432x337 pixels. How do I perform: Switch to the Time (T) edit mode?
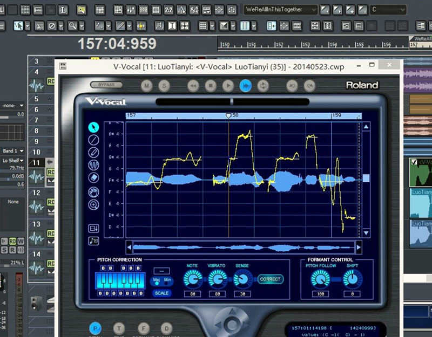click(x=119, y=328)
